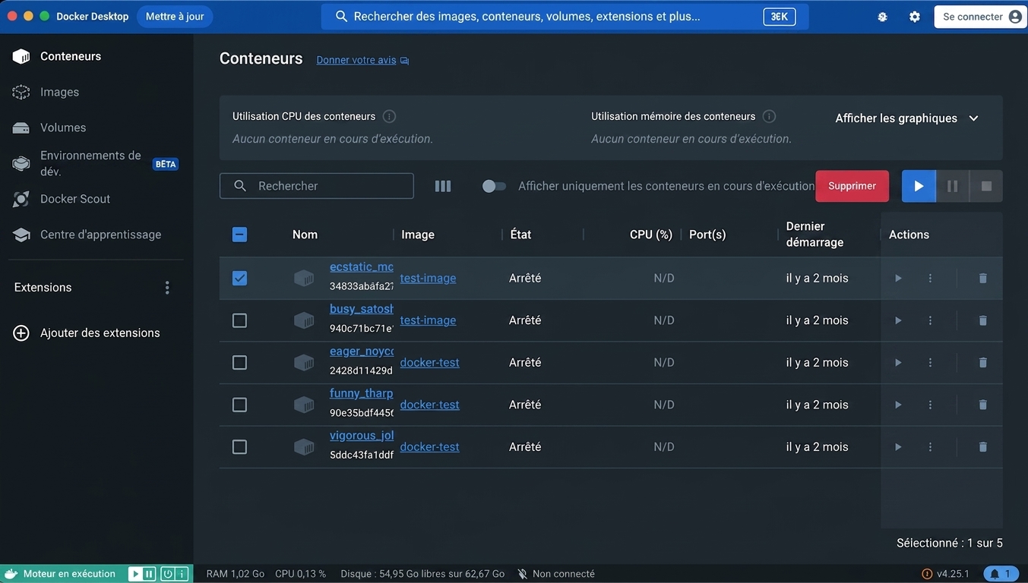Open the vigorous_jol container link
The height and width of the screenshot is (583, 1028).
tap(362, 435)
